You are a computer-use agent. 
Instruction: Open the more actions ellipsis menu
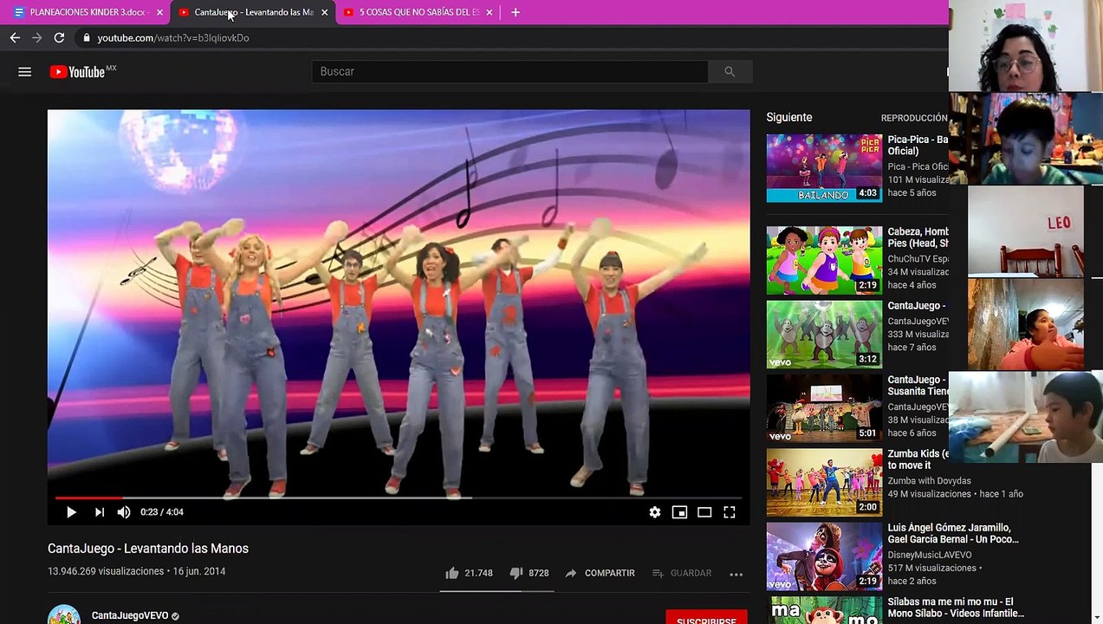click(x=736, y=574)
